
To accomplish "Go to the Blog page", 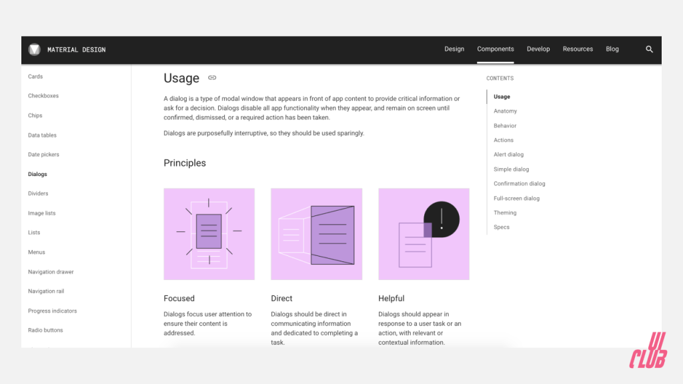I will point(612,49).
